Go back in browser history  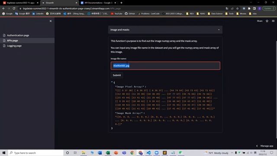point(3,9)
